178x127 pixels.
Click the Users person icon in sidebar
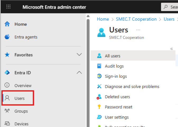tap(7, 98)
